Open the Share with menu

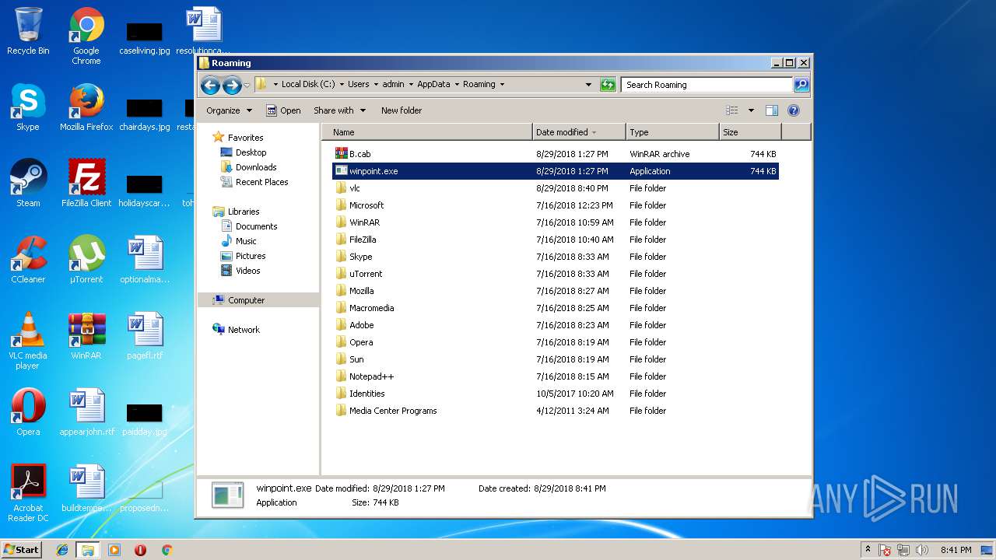[x=339, y=110]
